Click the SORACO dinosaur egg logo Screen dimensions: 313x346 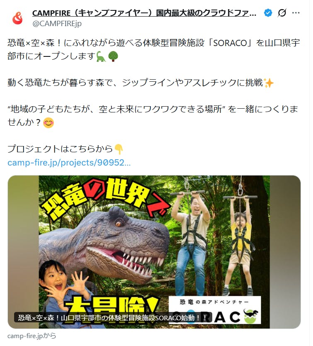tap(251, 316)
